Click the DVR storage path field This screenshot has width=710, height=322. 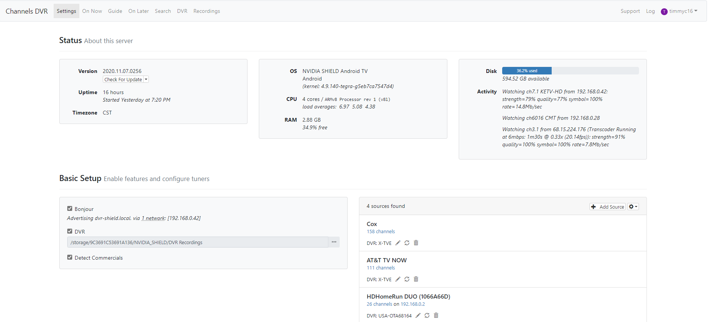click(198, 242)
